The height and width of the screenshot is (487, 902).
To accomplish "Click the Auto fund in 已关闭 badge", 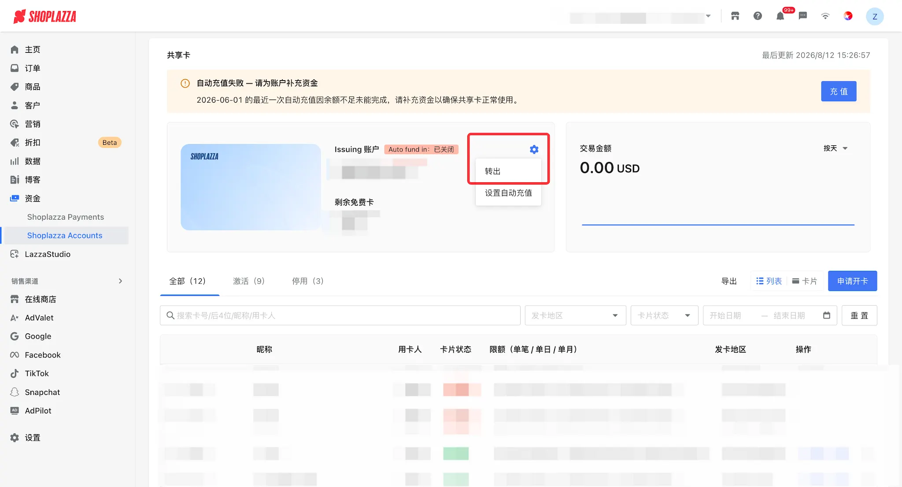I will point(421,149).
